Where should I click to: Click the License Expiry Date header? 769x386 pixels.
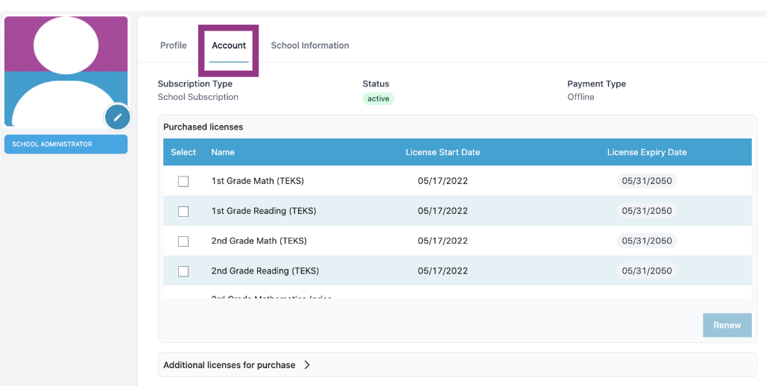click(x=647, y=152)
